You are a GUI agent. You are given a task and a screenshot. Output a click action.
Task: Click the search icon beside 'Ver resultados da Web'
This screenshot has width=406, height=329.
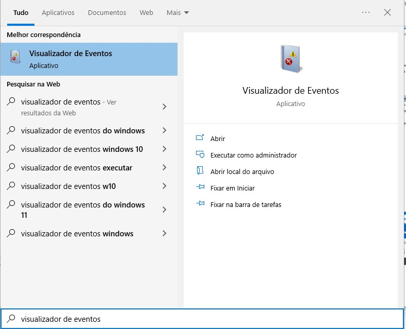pos(11,101)
